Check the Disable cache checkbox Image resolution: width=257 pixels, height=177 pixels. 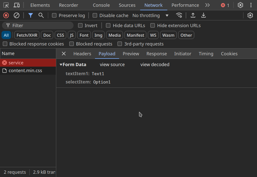(x=95, y=16)
